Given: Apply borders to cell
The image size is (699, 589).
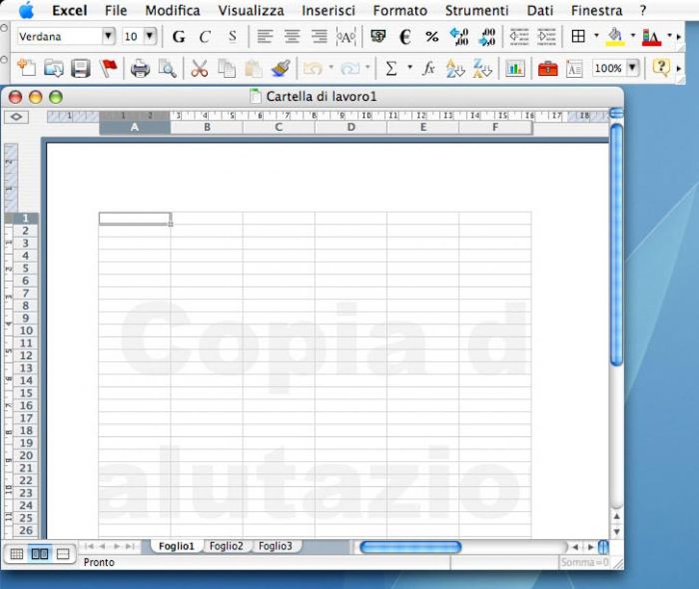Looking at the screenshot, I should coord(578,36).
